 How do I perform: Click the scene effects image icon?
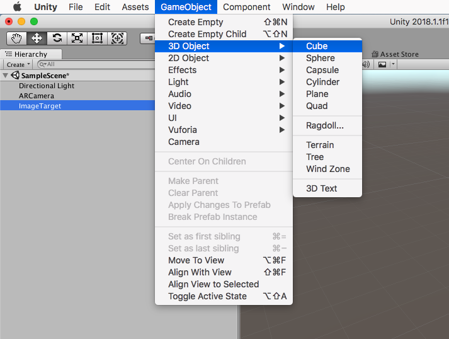(382, 64)
